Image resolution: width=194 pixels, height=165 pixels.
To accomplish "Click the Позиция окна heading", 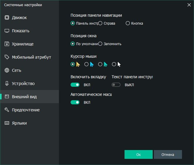I will click(84, 36).
